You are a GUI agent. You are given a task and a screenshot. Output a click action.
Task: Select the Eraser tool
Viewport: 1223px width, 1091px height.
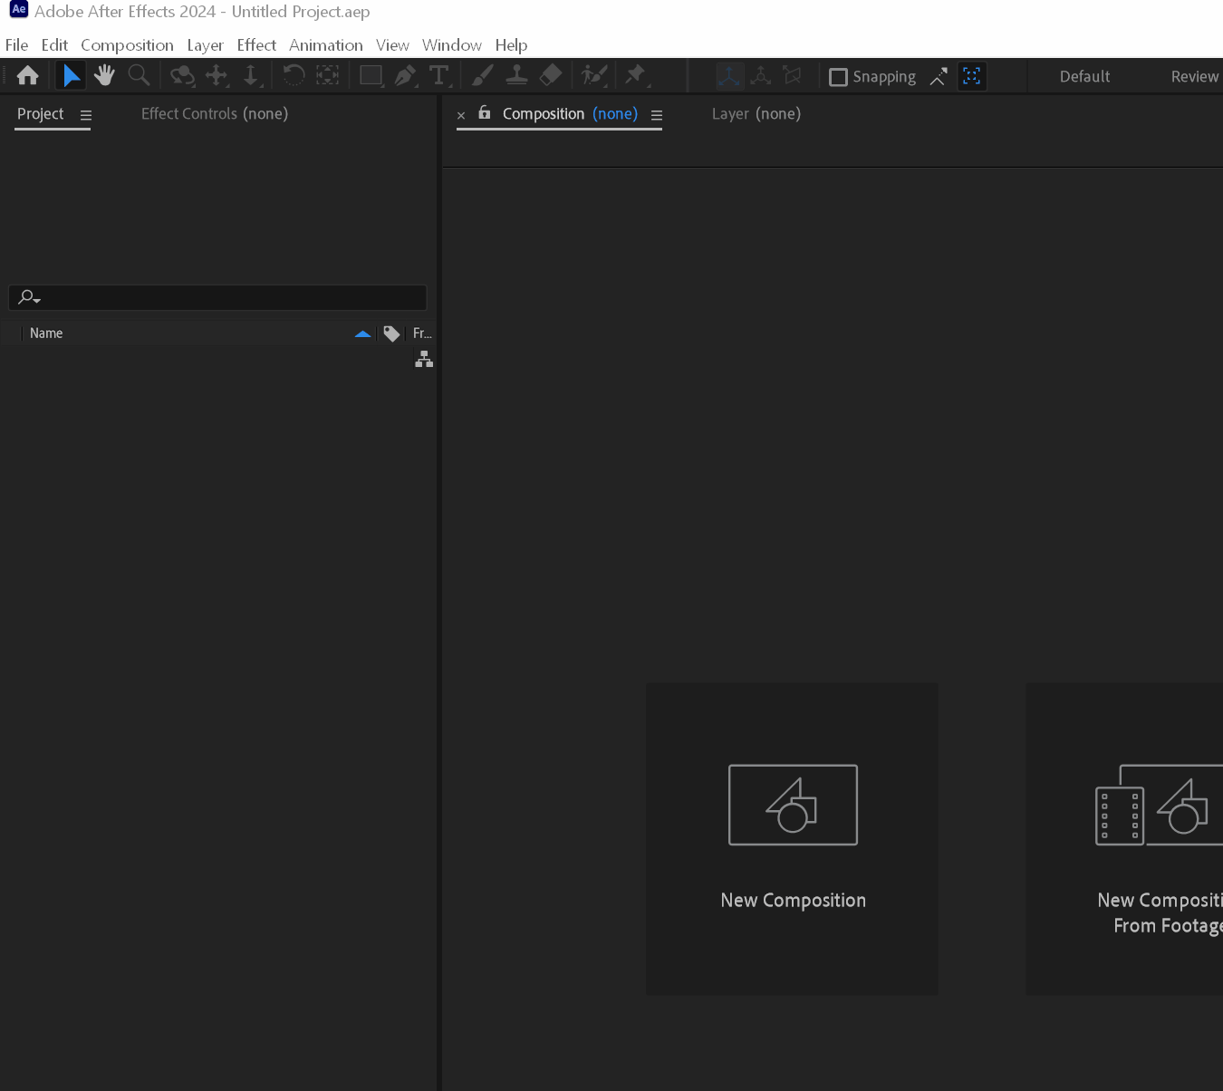(551, 76)
